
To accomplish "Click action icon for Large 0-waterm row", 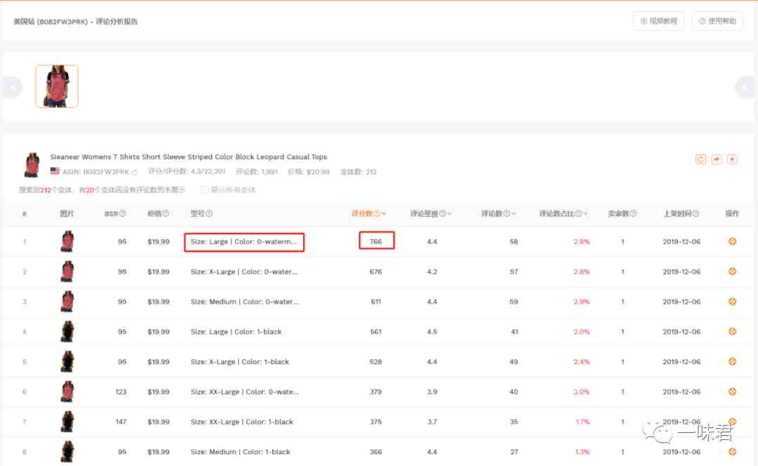I will pos(732,241).
